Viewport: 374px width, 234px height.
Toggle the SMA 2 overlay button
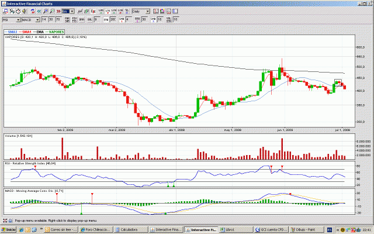point(137,19)
